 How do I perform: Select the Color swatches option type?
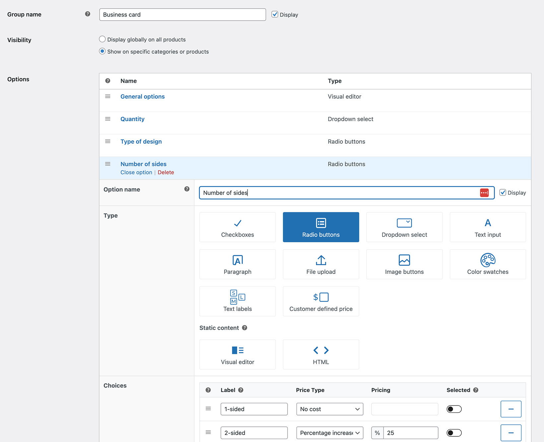tap(488, 264)
